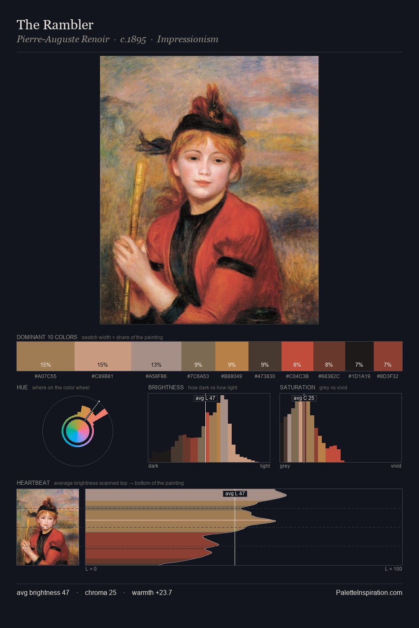Image resolution: width=419 pixels, height=628 pixels.
Task: Click the Impressionism style label
Action: click(x=188, y=39)
